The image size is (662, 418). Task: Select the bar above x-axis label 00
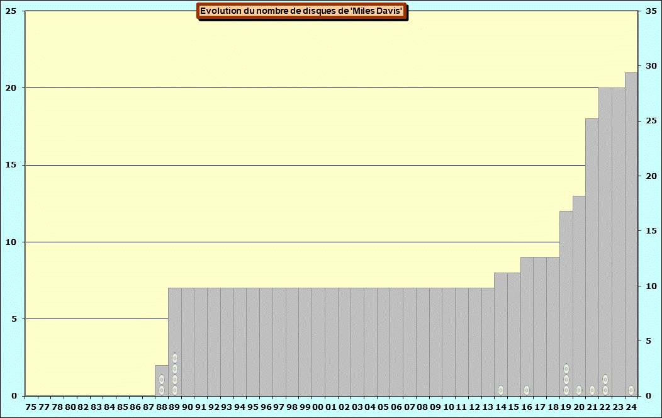(x=318, y=340)
